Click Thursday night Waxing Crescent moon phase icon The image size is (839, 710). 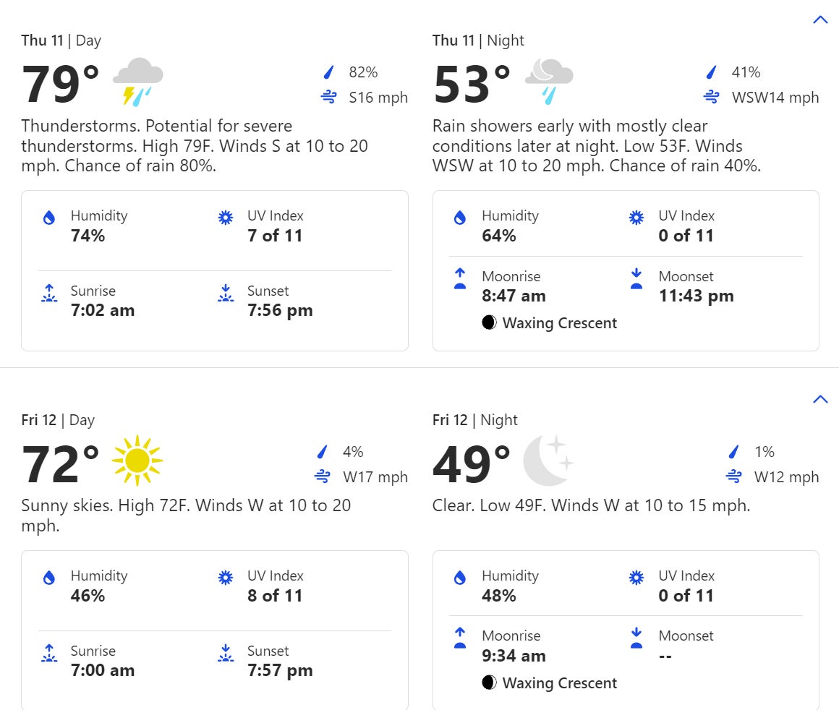(489, 322)
